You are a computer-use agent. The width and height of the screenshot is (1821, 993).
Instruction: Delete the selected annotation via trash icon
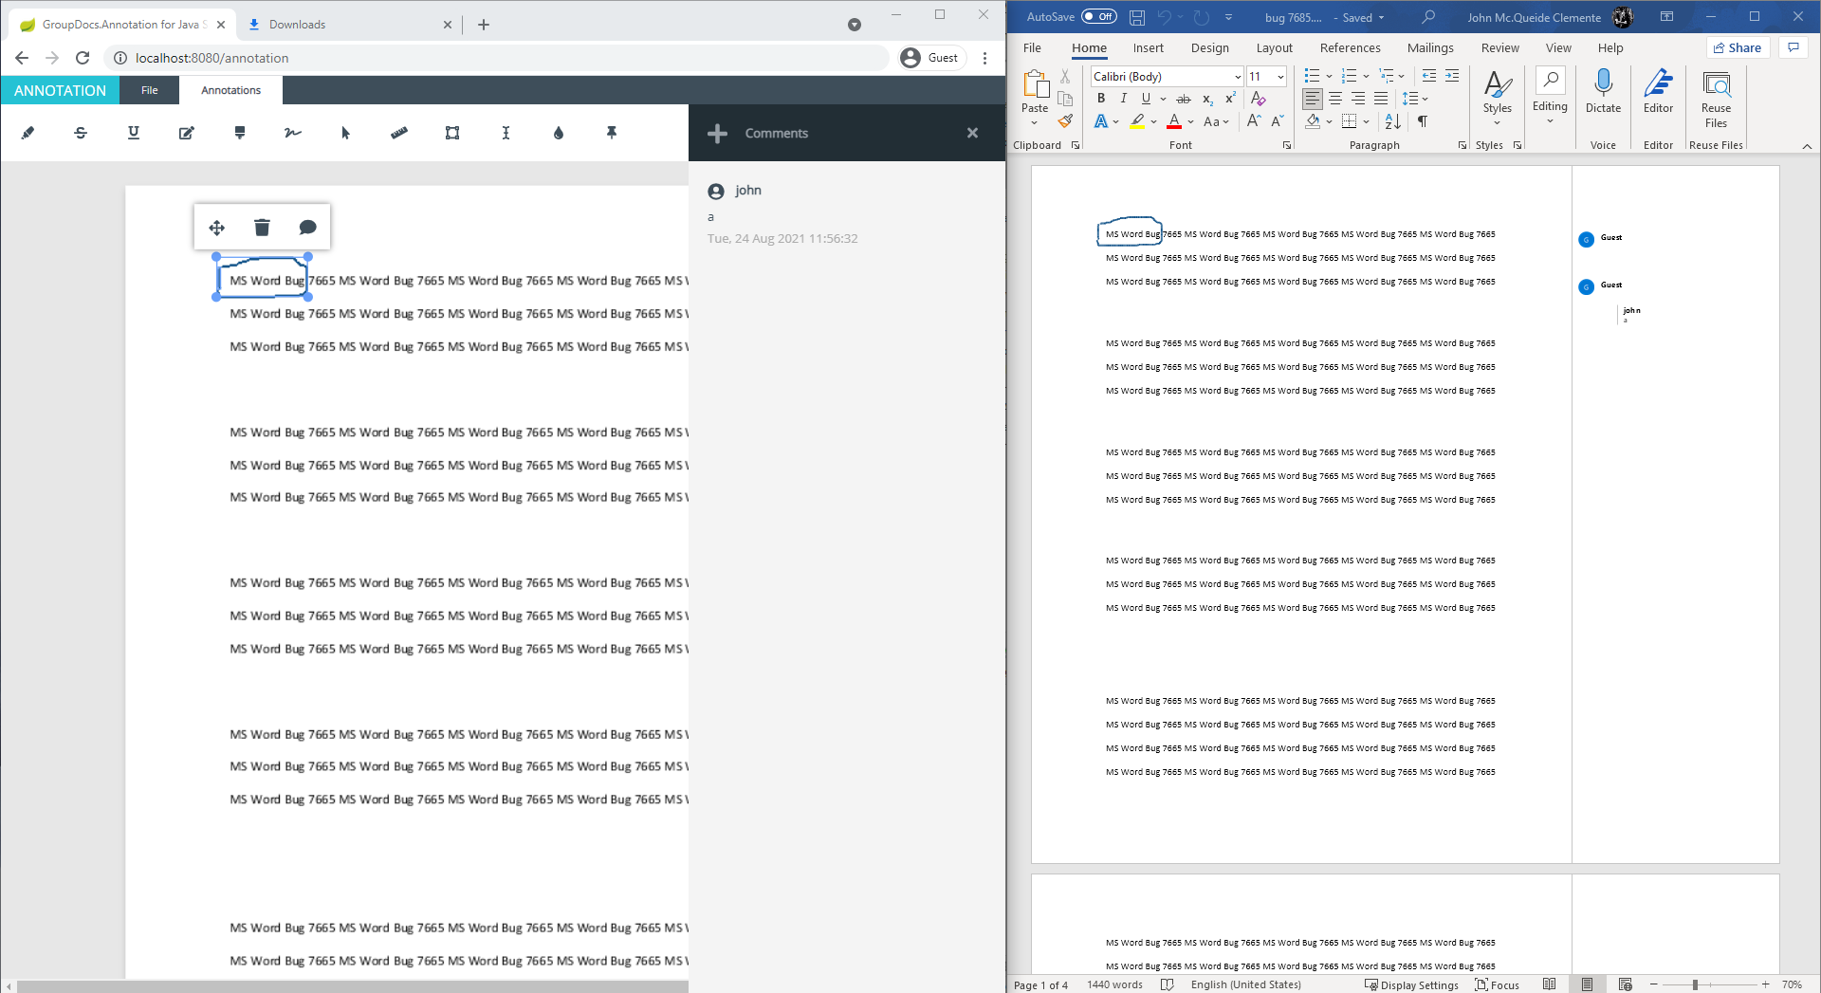[262, 227]
